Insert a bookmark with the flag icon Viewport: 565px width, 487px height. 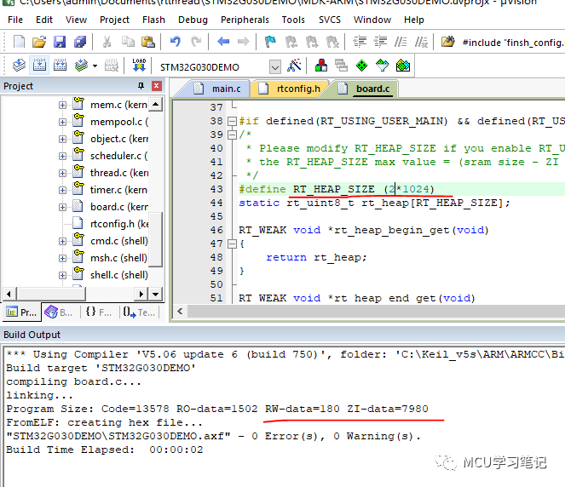(x=270, y=42)
